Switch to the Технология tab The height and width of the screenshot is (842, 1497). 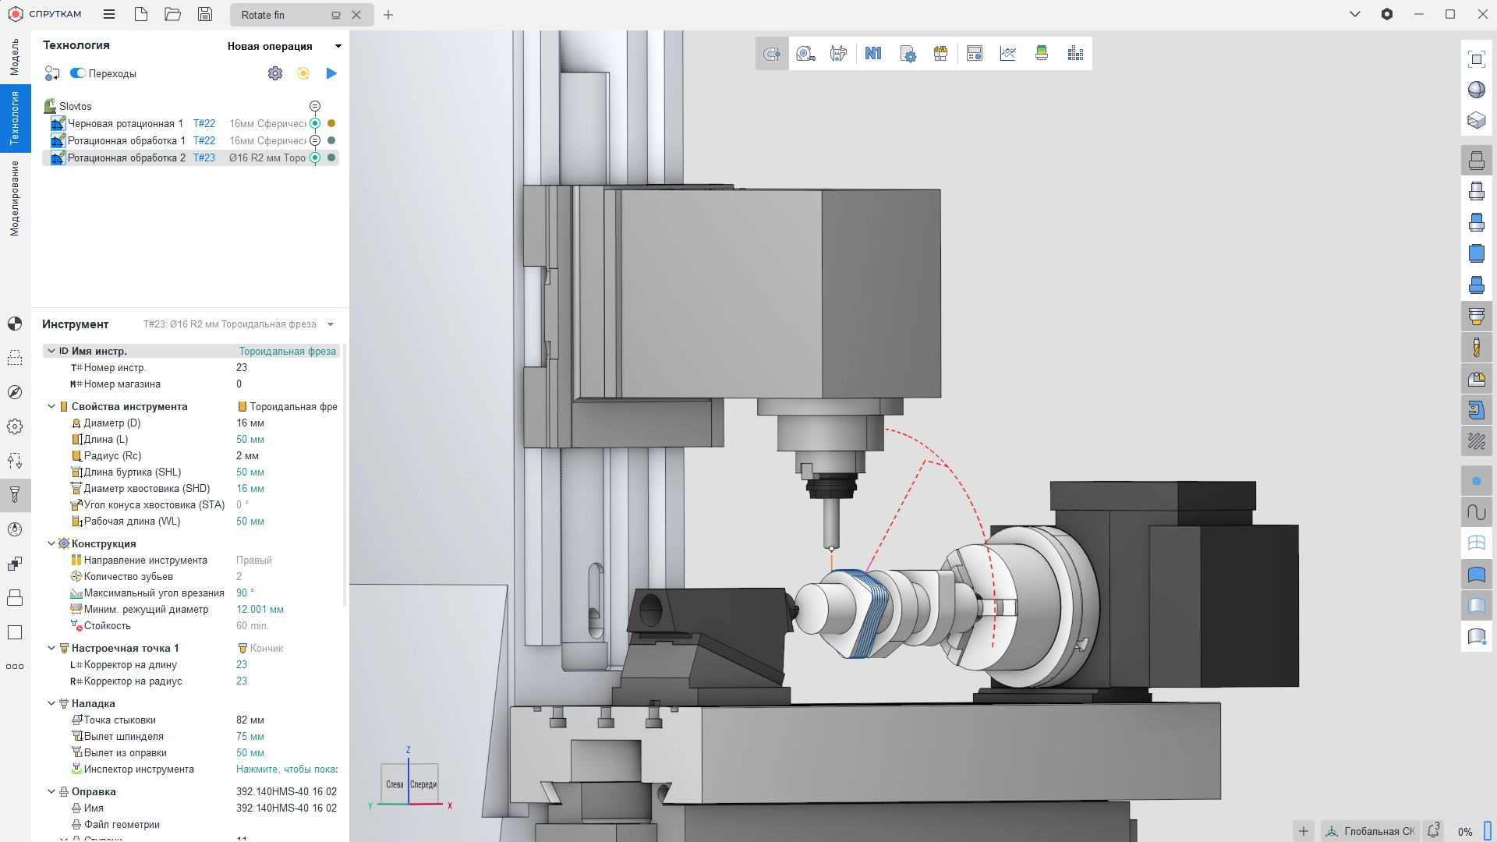tap(15, 119)
